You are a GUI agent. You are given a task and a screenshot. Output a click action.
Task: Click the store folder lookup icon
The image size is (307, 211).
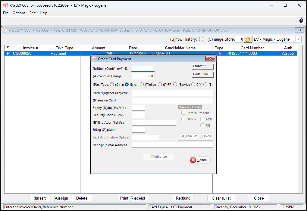(248, 39)
